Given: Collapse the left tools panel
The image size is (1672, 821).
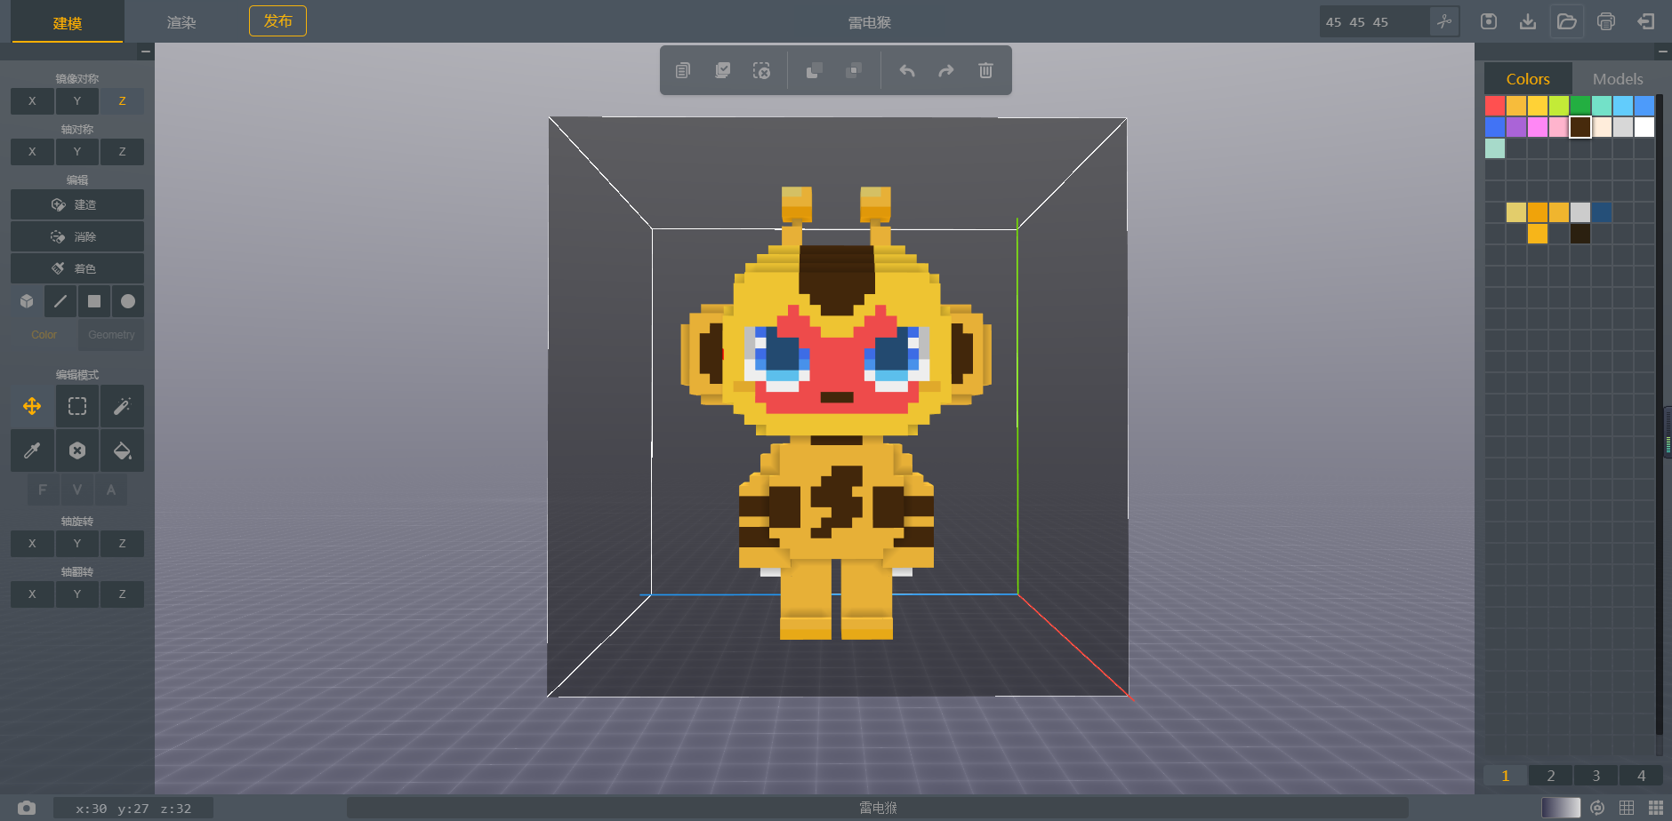Looking at the screenshot, I should 146,52.
